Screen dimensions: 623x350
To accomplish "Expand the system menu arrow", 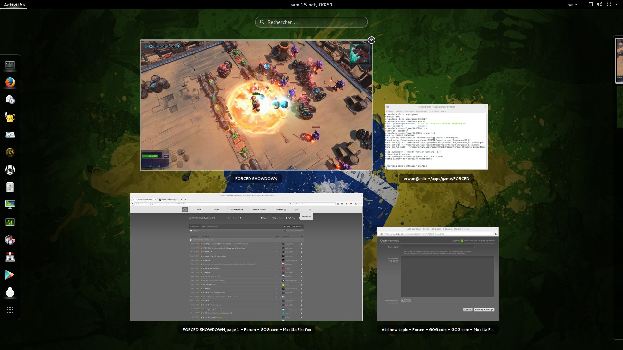I will (617, 4).
